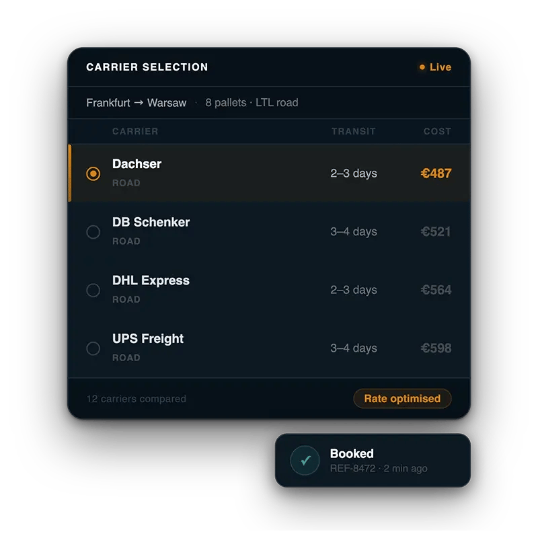Click the 12 carriers compared text
The height and width of the screenshot is (540, 538).
click(x=137, y=399)
